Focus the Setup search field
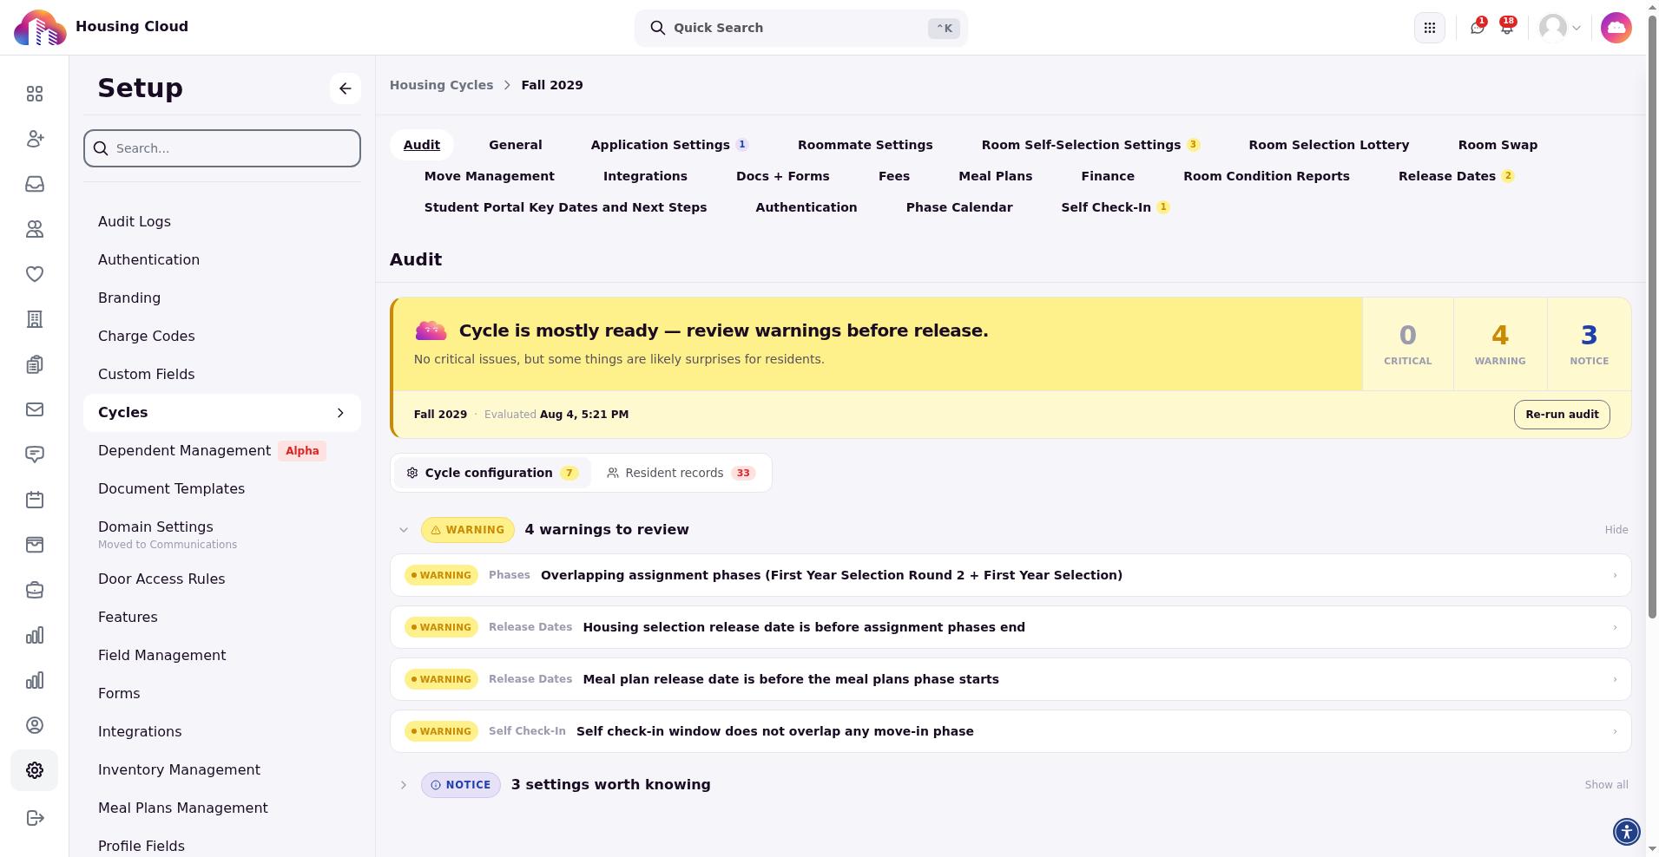This screenshot has width=1659, height=857. click(222, 148)
